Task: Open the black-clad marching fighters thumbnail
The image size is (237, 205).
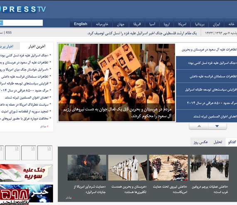Action: pos(209,168)
